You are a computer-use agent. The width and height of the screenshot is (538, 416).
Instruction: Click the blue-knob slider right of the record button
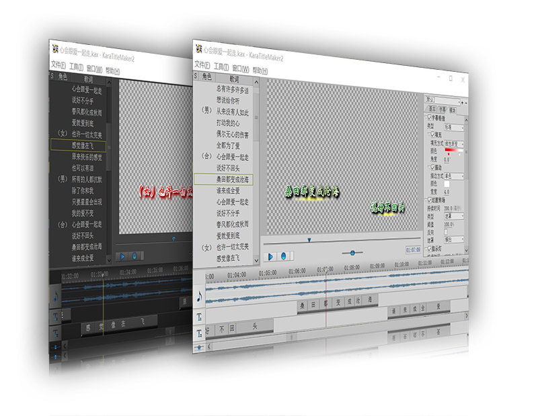(352, 253)
